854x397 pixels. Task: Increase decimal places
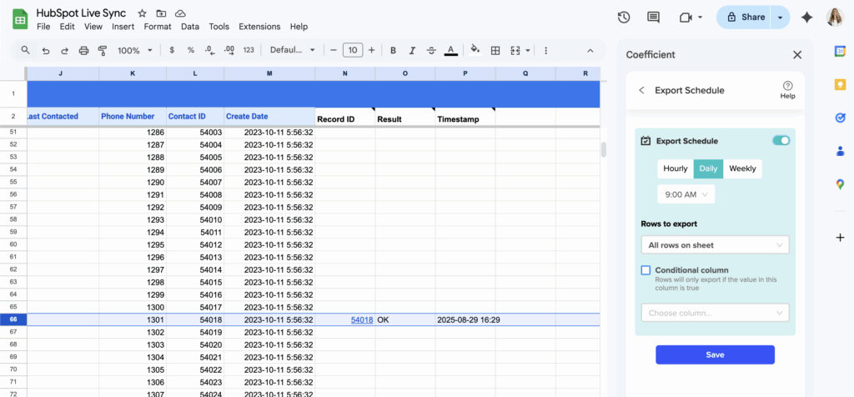tap(229, 50)
